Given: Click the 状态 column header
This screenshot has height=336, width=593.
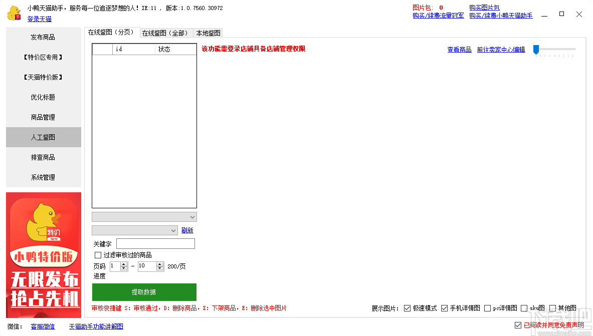Looking at the screenshot, I should 175,49.
